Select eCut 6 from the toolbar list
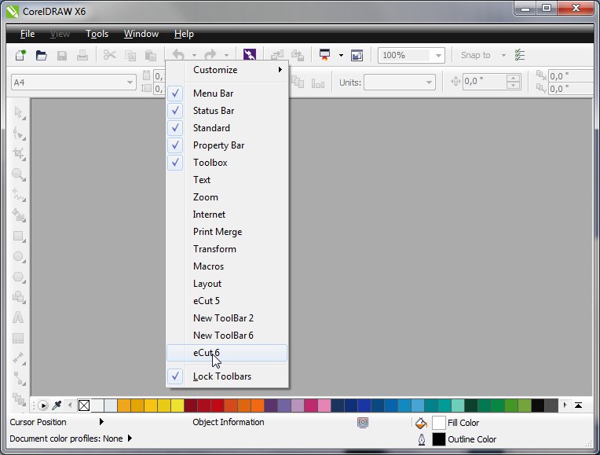Viewport: 600px width, 455px height. tap(207, 353)
